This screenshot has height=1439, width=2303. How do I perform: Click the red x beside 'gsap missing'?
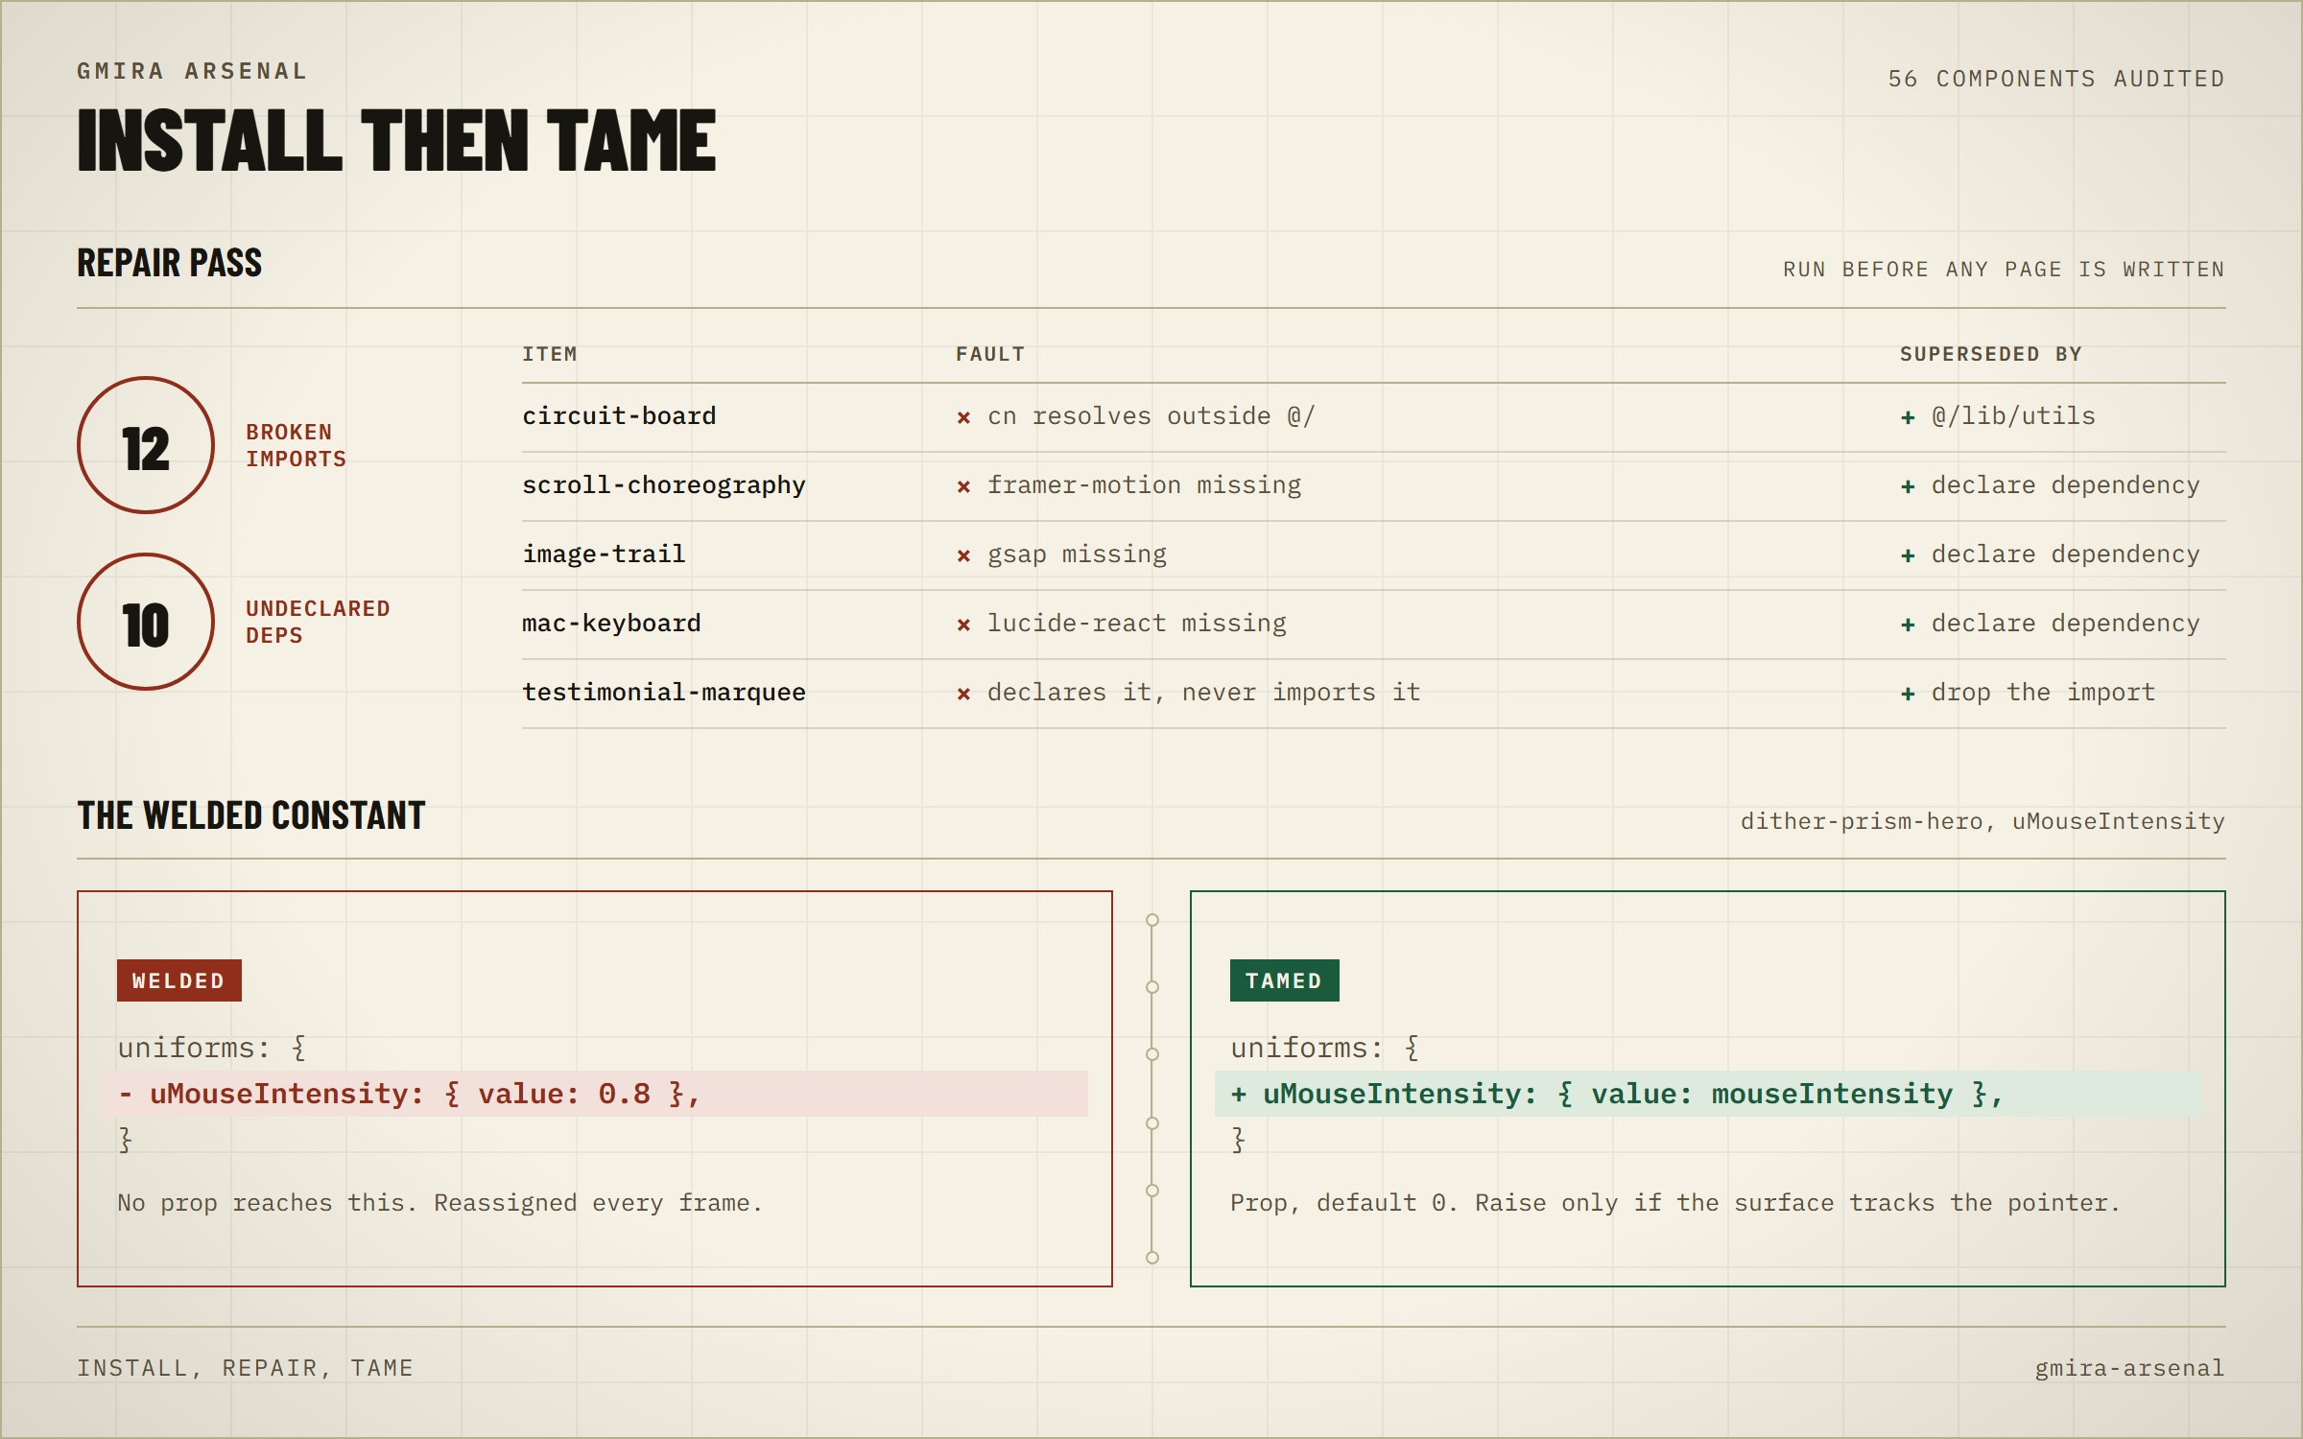click(963, 555)
